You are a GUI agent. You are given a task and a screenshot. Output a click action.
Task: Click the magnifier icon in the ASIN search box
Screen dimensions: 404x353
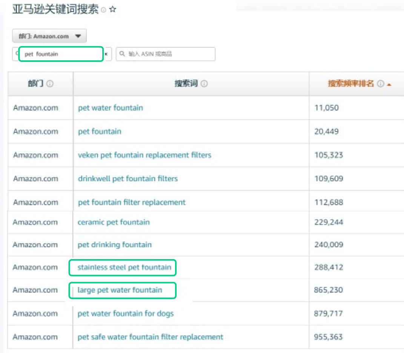(122, 54)
